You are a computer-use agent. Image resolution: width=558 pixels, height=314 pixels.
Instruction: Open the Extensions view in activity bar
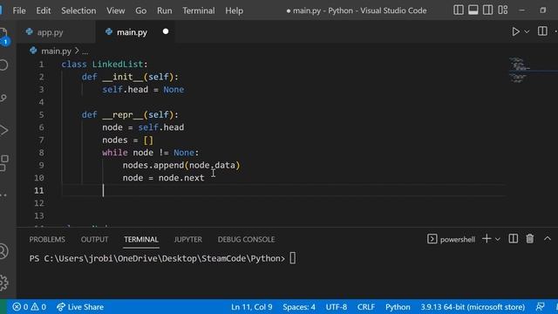coord(3,163)
